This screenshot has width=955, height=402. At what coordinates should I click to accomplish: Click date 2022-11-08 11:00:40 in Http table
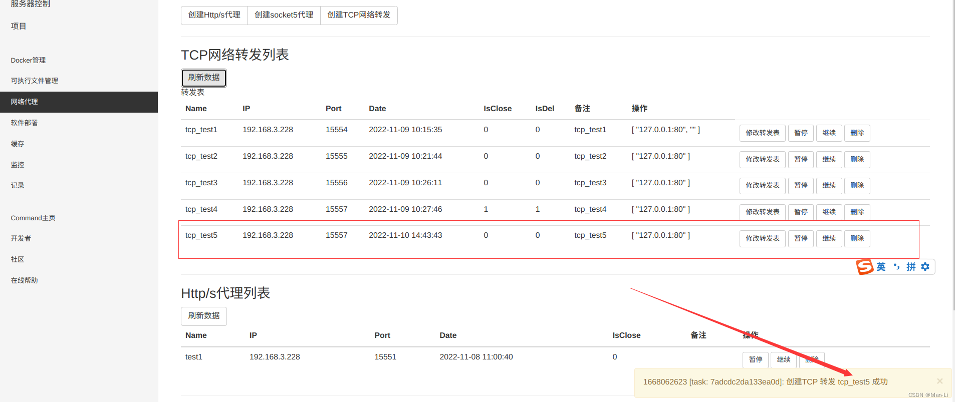pos(476,357)
